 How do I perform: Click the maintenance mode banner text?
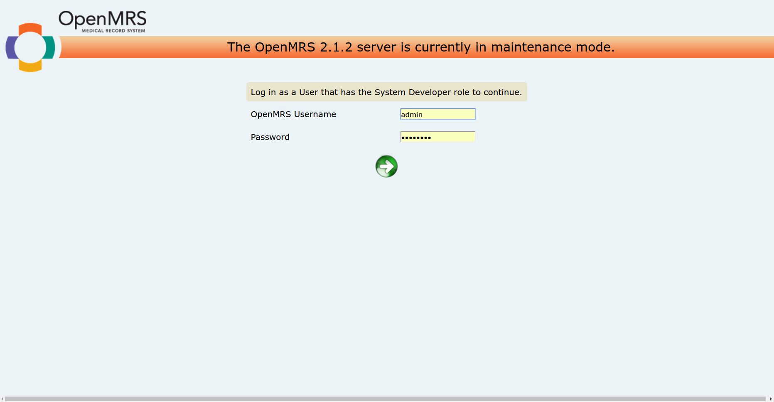(x=420, y=47)
